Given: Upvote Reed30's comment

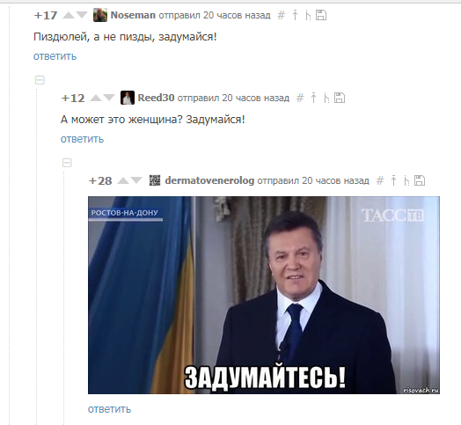Looking at the screenshot, I should [x=96, y=98].
